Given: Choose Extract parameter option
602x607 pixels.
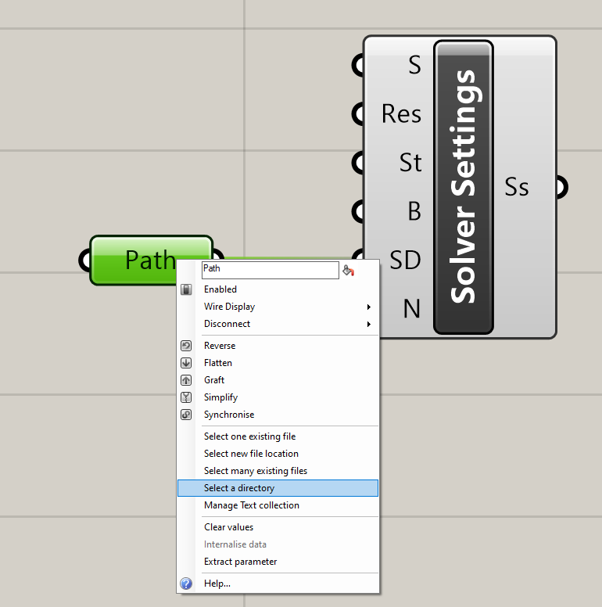Looking at the screenshot, I should (240, 562).
